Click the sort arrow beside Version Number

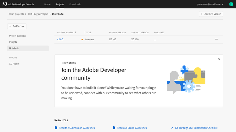click(76, 32)
